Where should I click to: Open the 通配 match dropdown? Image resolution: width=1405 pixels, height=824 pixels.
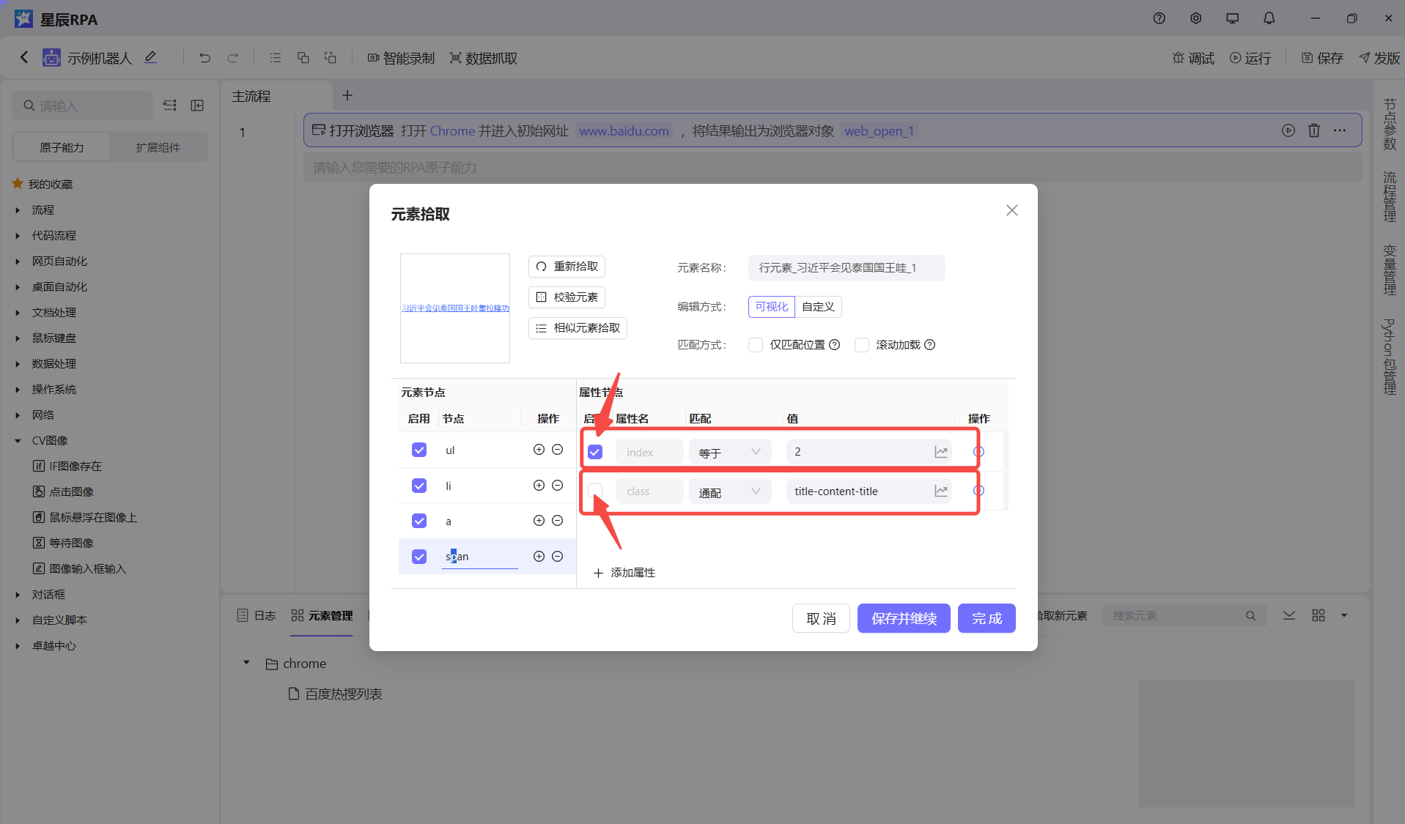pos(729,491)
